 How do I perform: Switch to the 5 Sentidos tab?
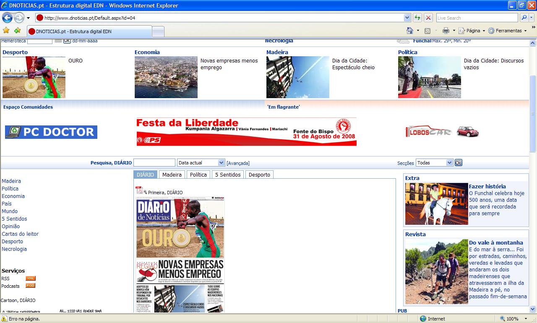point(228,175)
